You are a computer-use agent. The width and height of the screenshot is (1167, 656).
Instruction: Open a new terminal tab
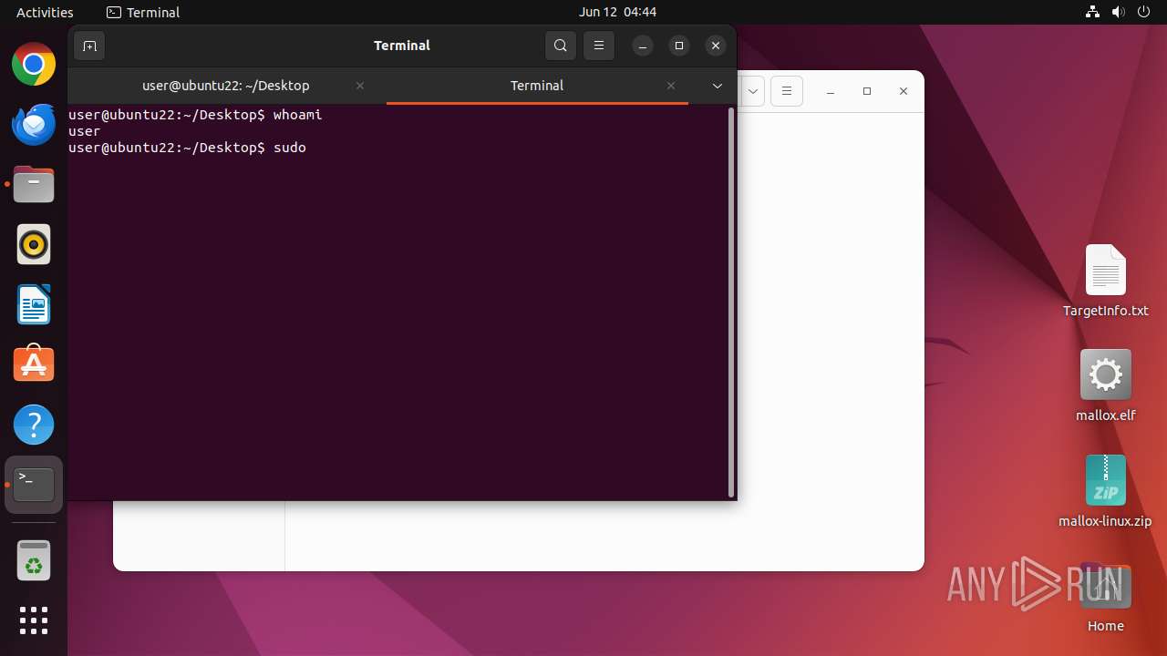point(89,46)
